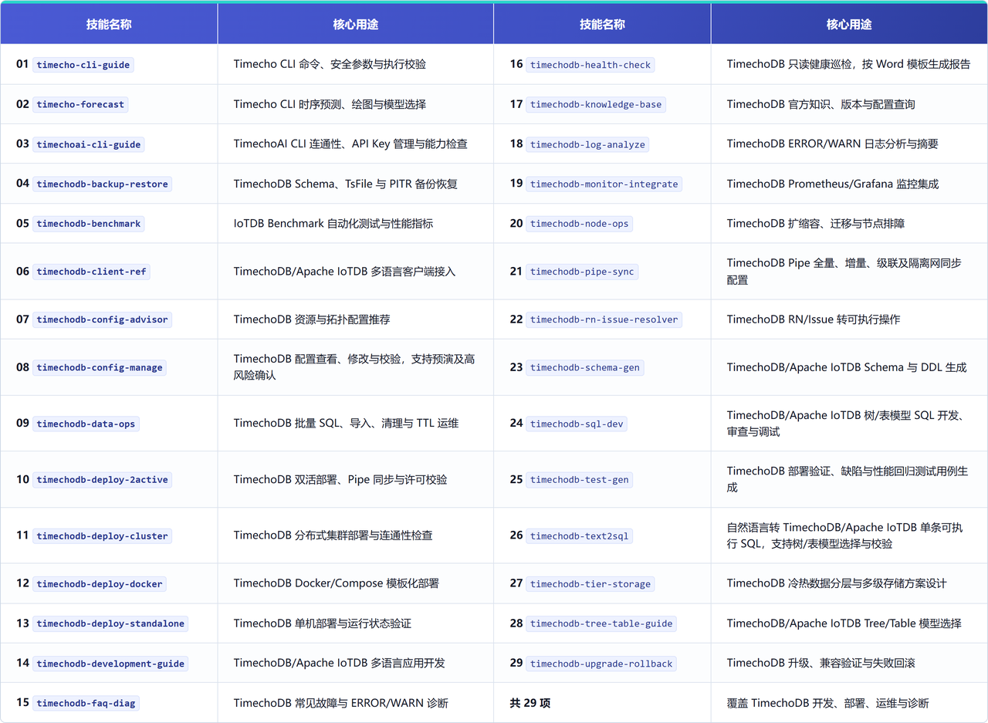Screen dimensions: 988x723
Task: Click the timechodb-tier-storage skill tag
Action: (590, 584)
